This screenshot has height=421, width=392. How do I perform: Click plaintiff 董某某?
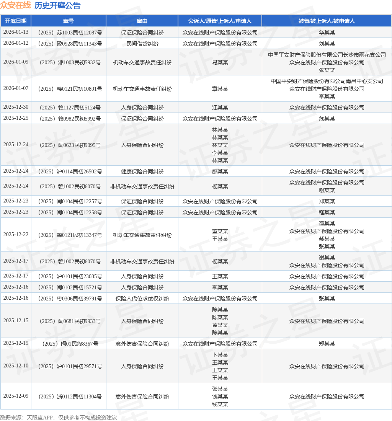click(x=220, y=231)
